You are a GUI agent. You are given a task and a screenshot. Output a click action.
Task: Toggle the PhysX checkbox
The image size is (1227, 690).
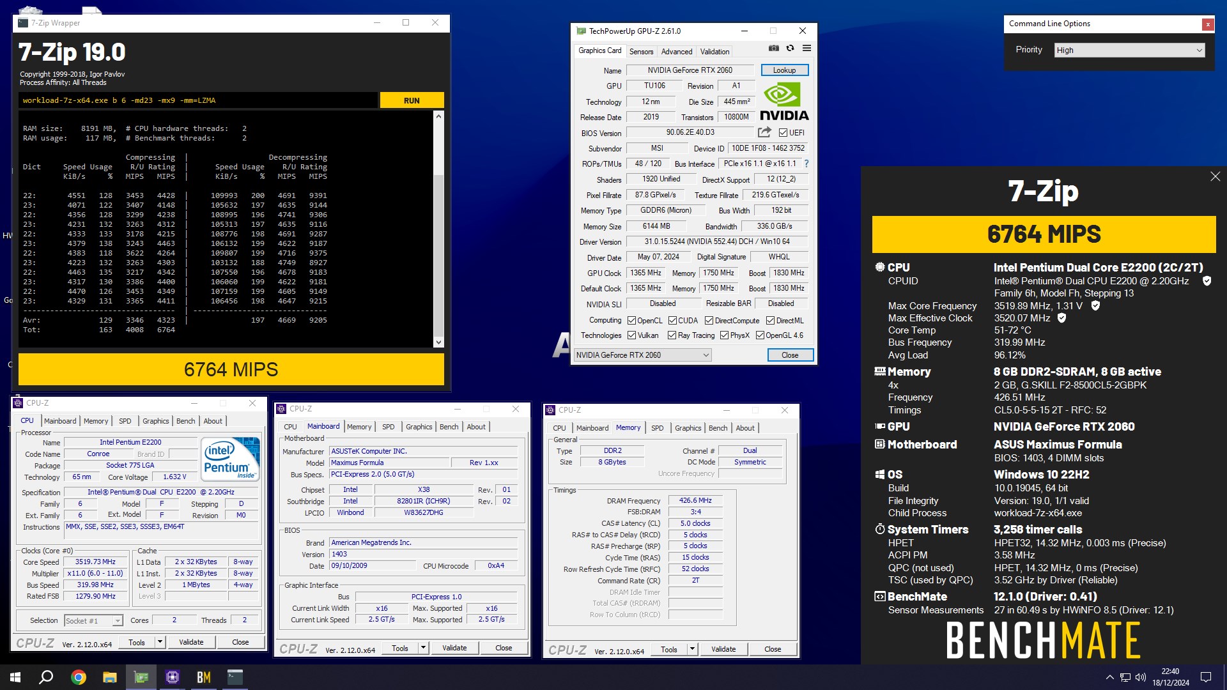coord(724,335)
